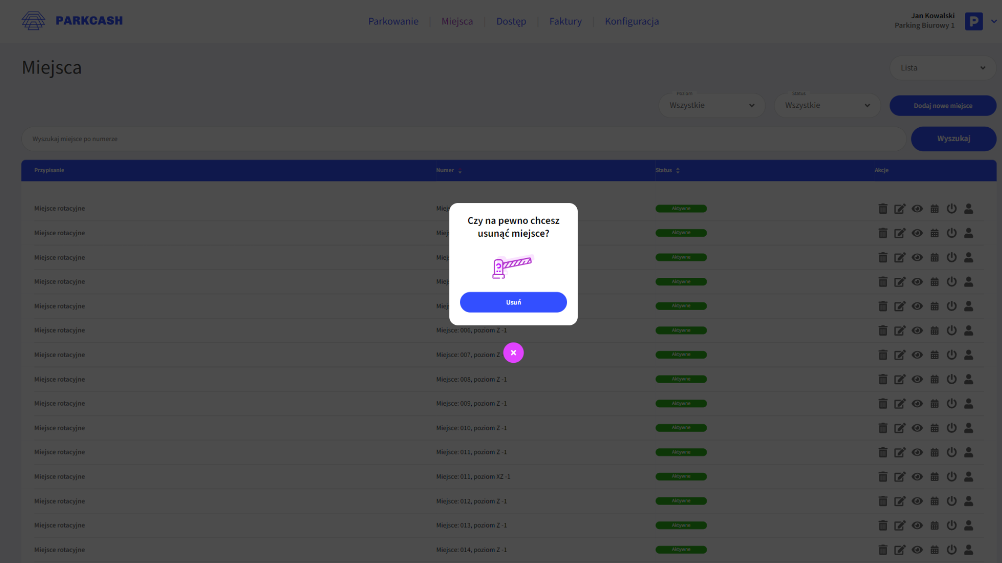Toggle power icon for place 009 row
Viewport: 1002px width, 563px height.
(x=951, y=403)
